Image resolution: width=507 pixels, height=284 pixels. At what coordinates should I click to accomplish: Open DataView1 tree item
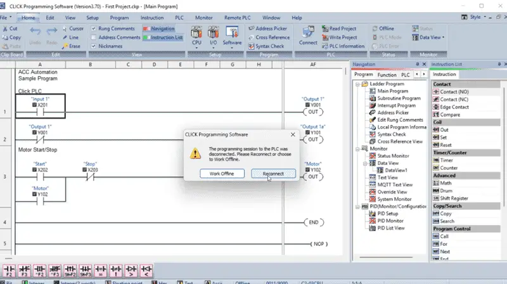pyautogui.click(x=392, y=171)
